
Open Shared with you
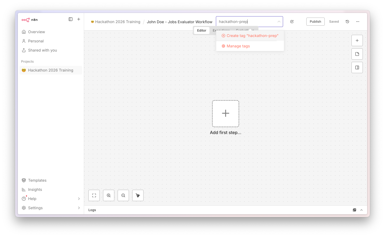tap(51, 50)
